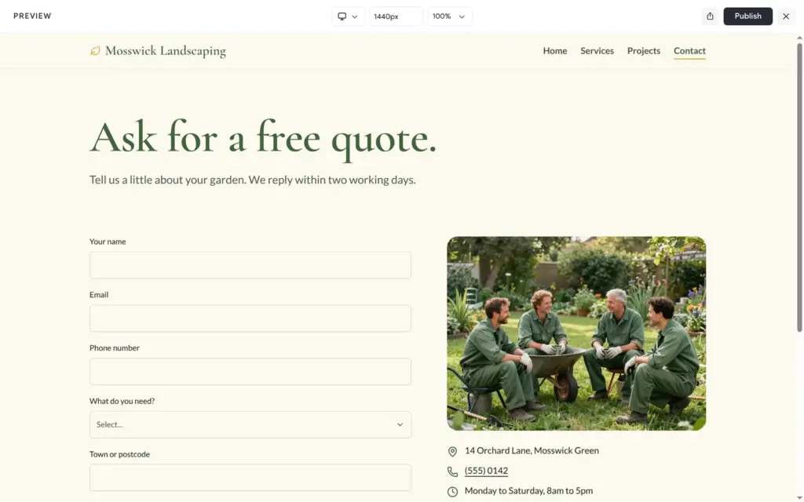Image resolution: width=804 pixels, height=502 pixels.
Task: Click the 'Email' field label
Action: pyautogui.click(x=99, y=295)
